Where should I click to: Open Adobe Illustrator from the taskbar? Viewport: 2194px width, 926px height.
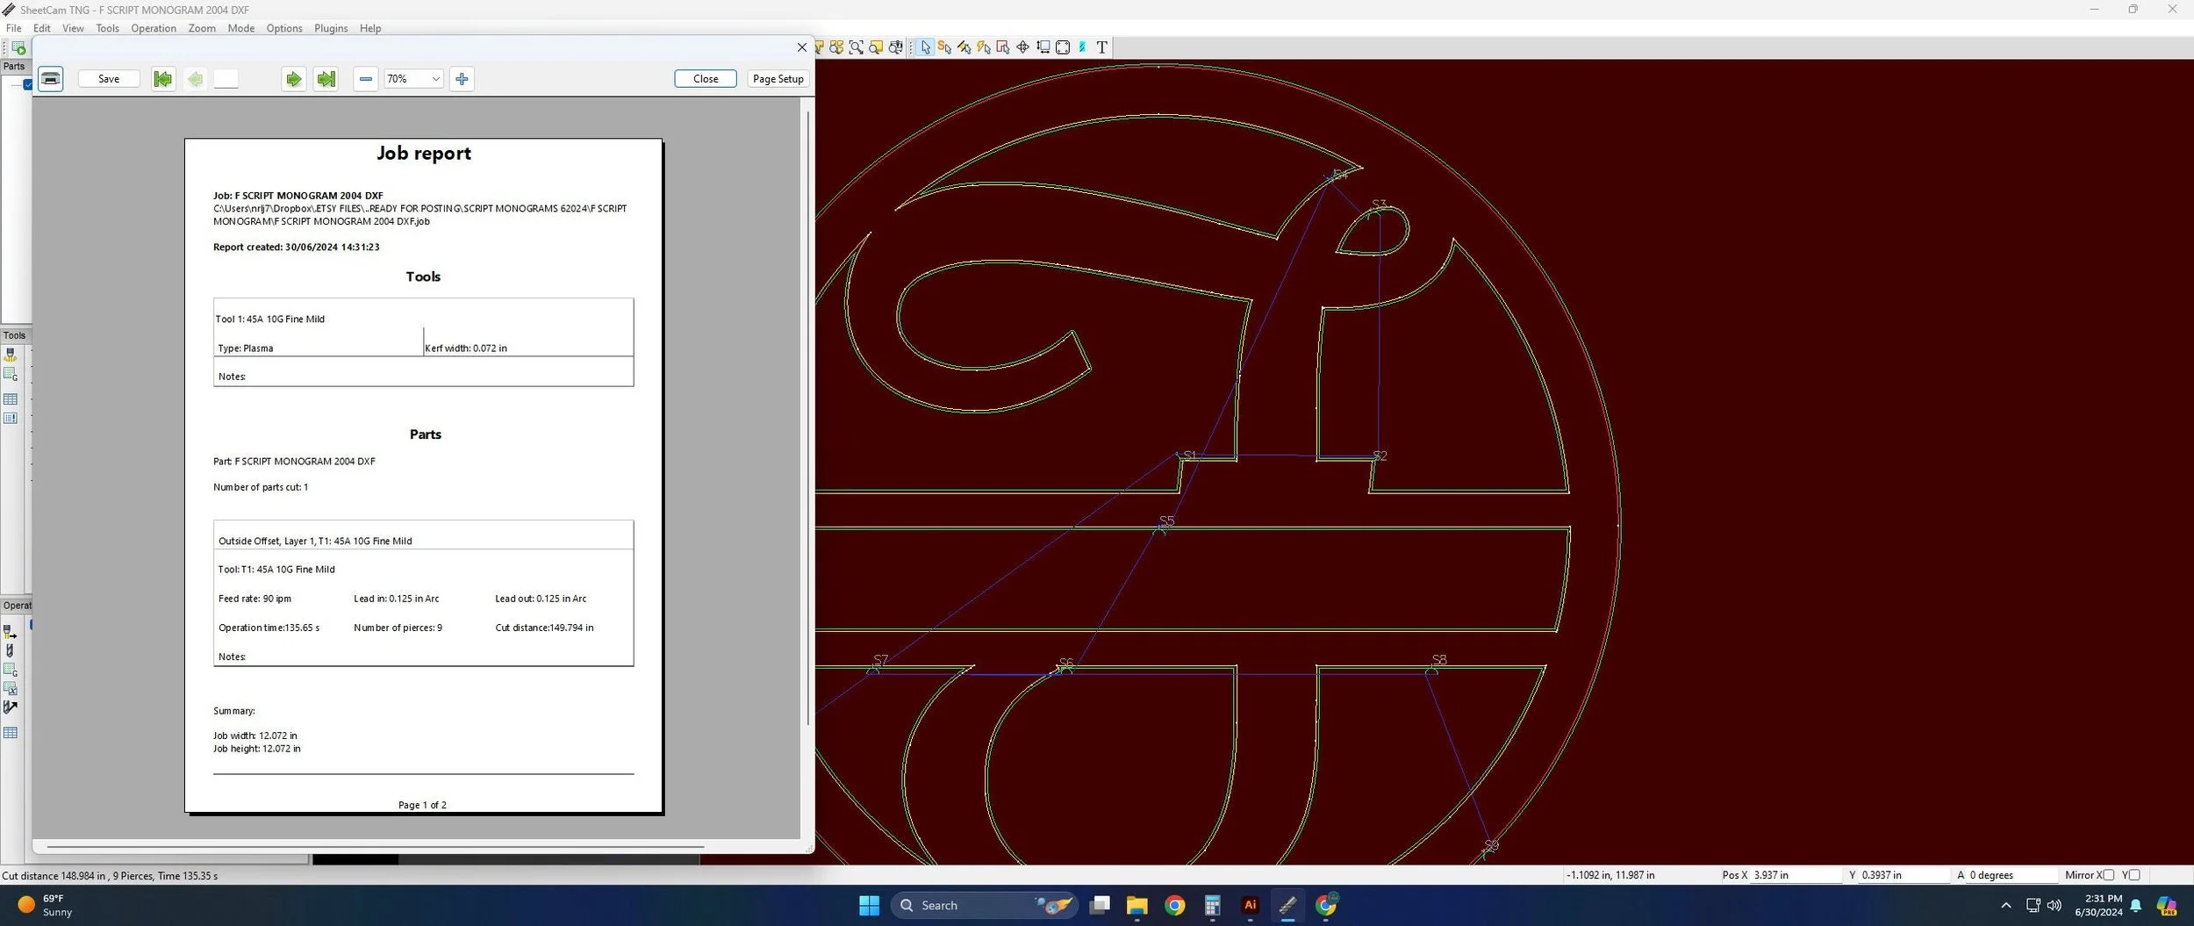click(1250, 905)
